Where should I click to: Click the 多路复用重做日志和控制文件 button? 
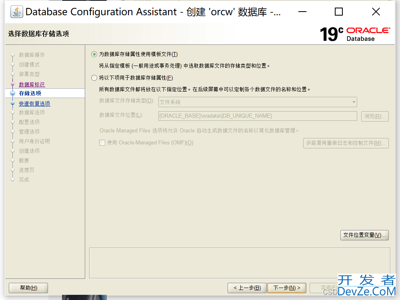(346, 143)
